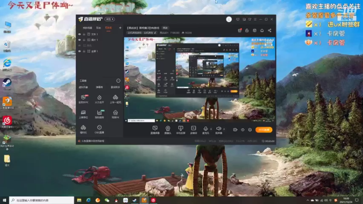Click the microphone icon
The height and width of the screenshot is (204, 363).
[x=206, y=129]
